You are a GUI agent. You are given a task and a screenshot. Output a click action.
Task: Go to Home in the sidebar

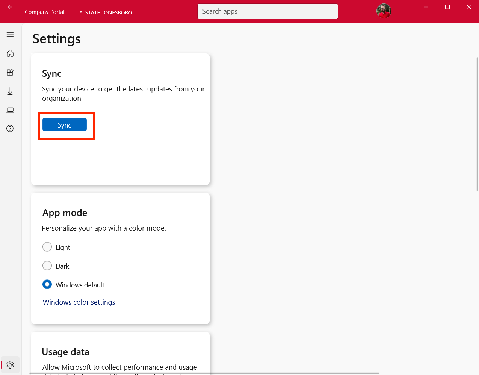tap(10, 53)
